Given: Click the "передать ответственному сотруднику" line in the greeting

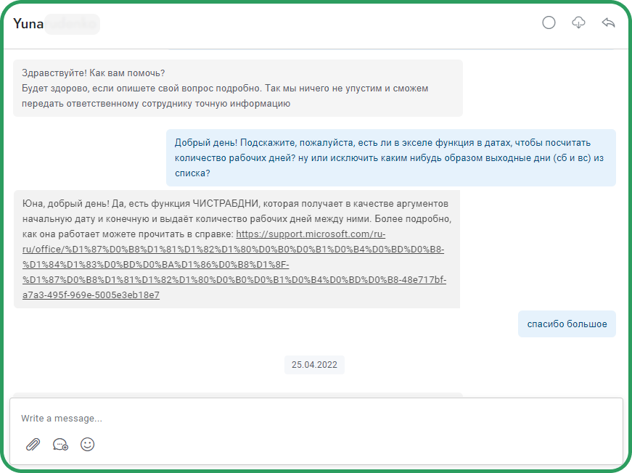Looking at the screenshot, I should click(x=156, y=104).
